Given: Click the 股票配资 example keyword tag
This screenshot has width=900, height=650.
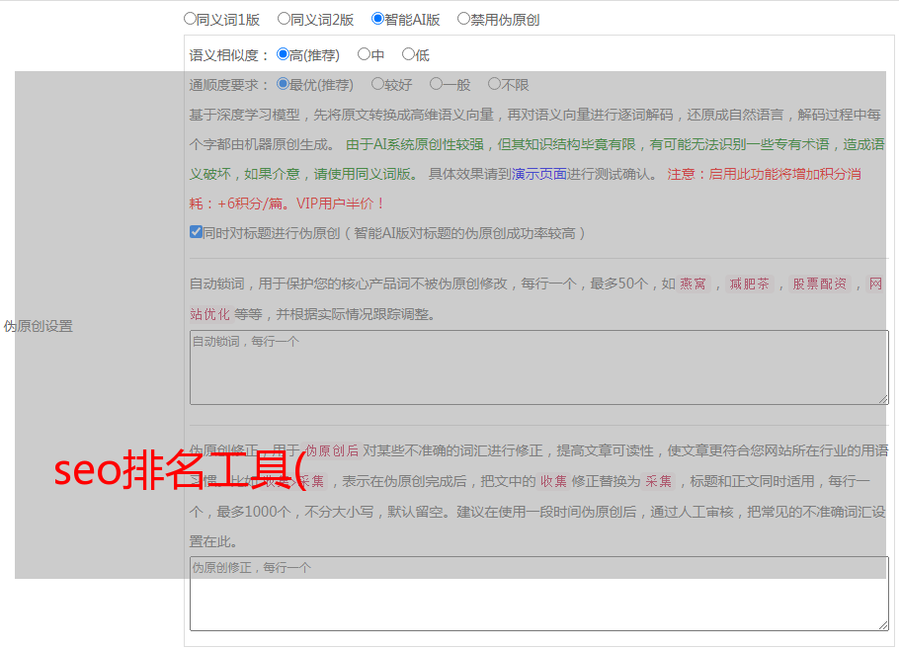Looking at the screenshot, I should [819, 284].
